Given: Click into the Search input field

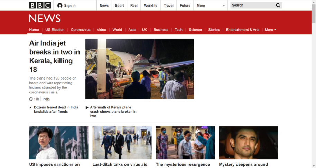Looking at the screenshot, I should tap(253, 6).
